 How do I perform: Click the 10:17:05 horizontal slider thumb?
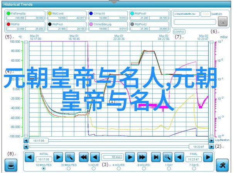point(39,140)
